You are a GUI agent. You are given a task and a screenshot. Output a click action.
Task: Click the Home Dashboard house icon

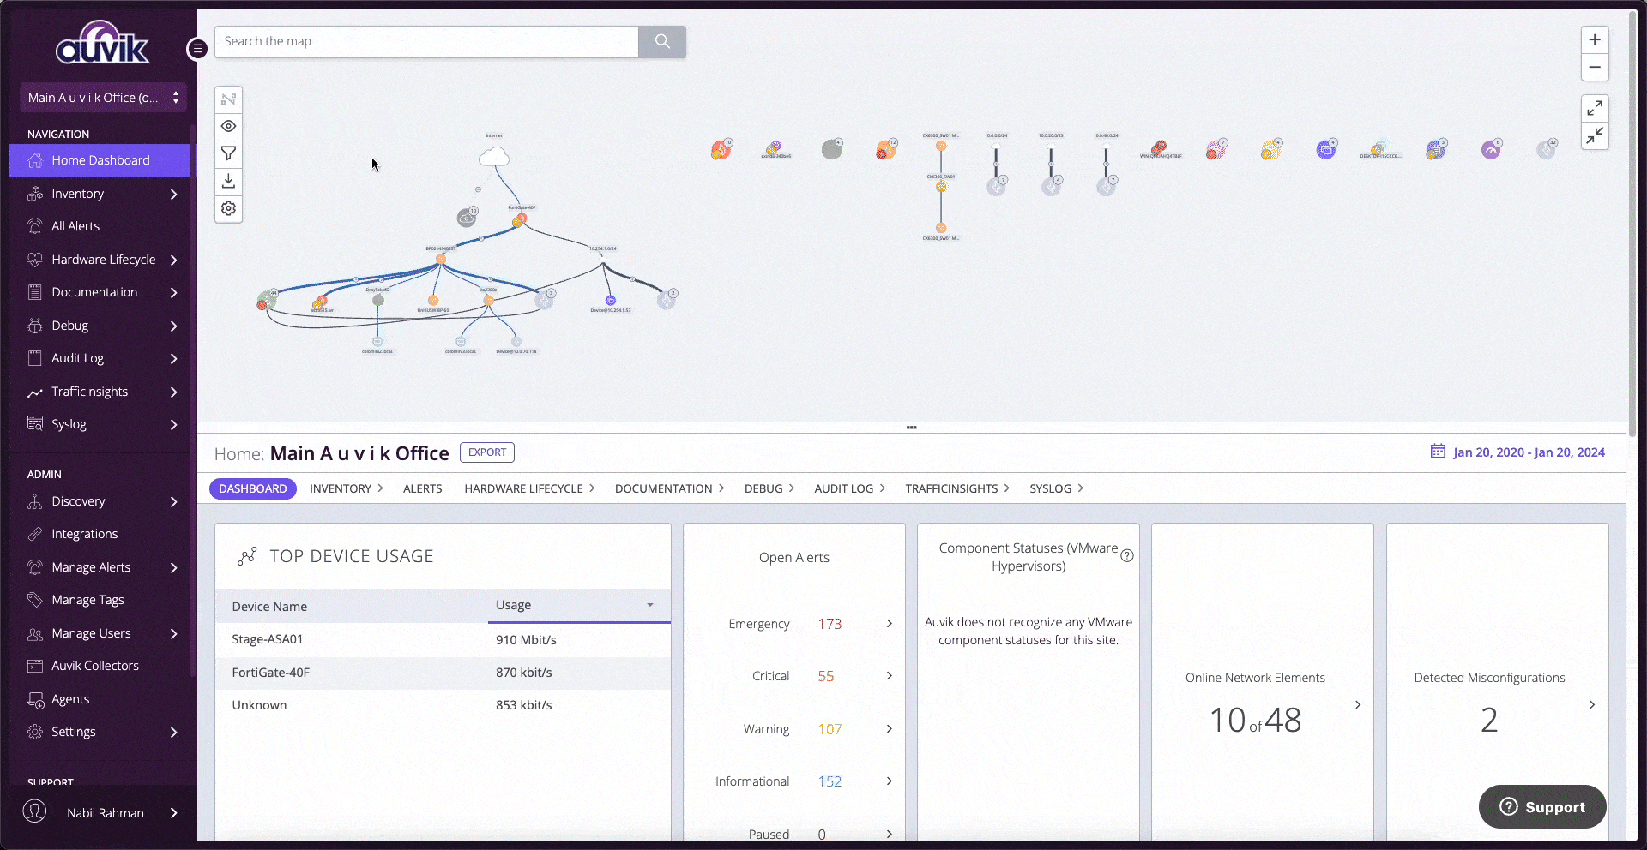(35, 160)
